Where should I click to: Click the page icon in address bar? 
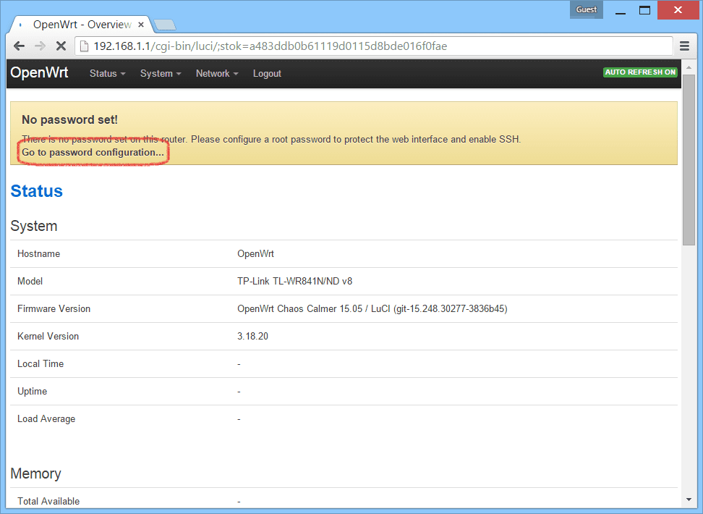click(83, 46)
